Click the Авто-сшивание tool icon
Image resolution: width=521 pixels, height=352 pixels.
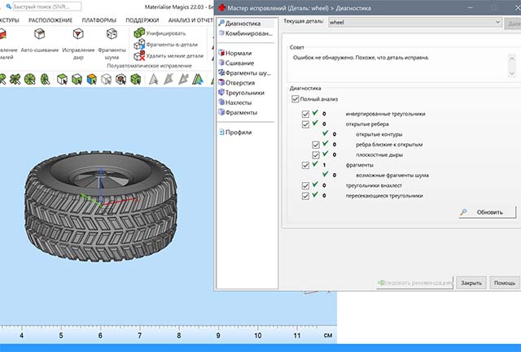(x=38, y=35)
